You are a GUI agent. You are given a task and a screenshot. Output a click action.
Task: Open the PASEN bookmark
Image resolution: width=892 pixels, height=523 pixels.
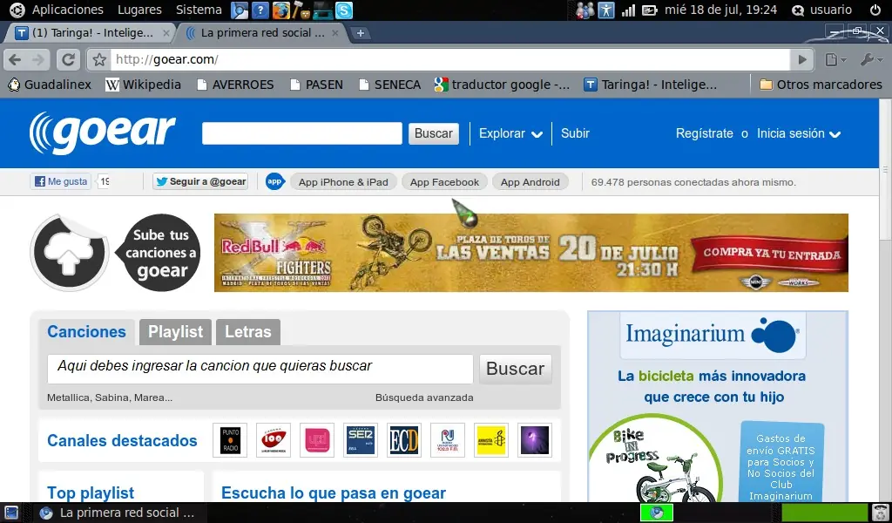(x=317, y=85)
